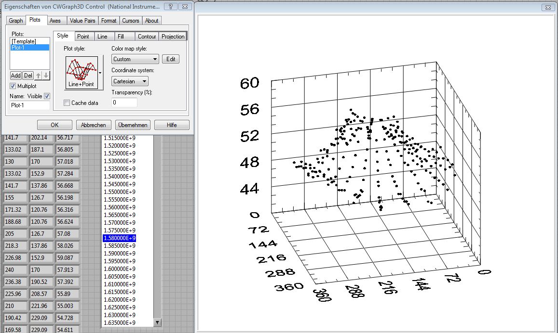558x333 pixels.
Task: Move the selected plot up with arrow
Action: [40, 76]
